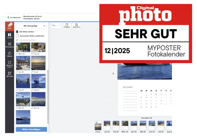Open the Apr 26 page in bottom strip
Image resolution: width=197 pixels, height=139 pixels.
point(134,125)
